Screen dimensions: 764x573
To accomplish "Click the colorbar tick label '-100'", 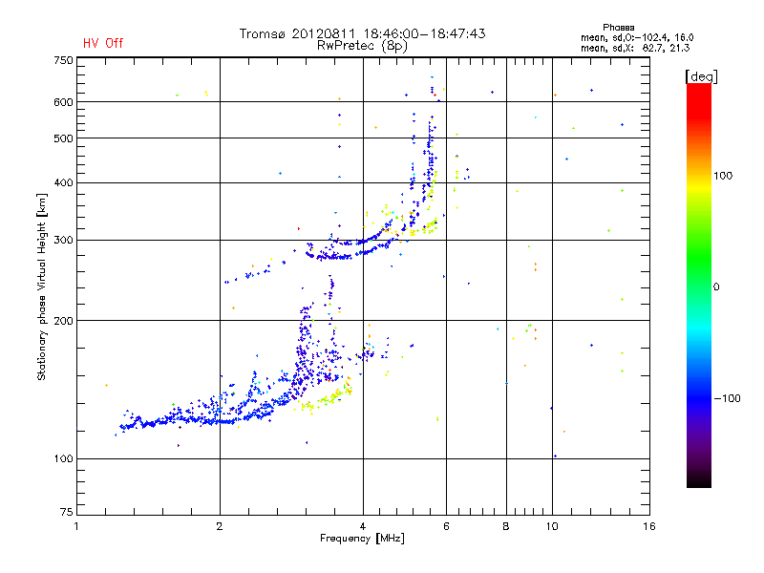I will (x=727, y=398).
